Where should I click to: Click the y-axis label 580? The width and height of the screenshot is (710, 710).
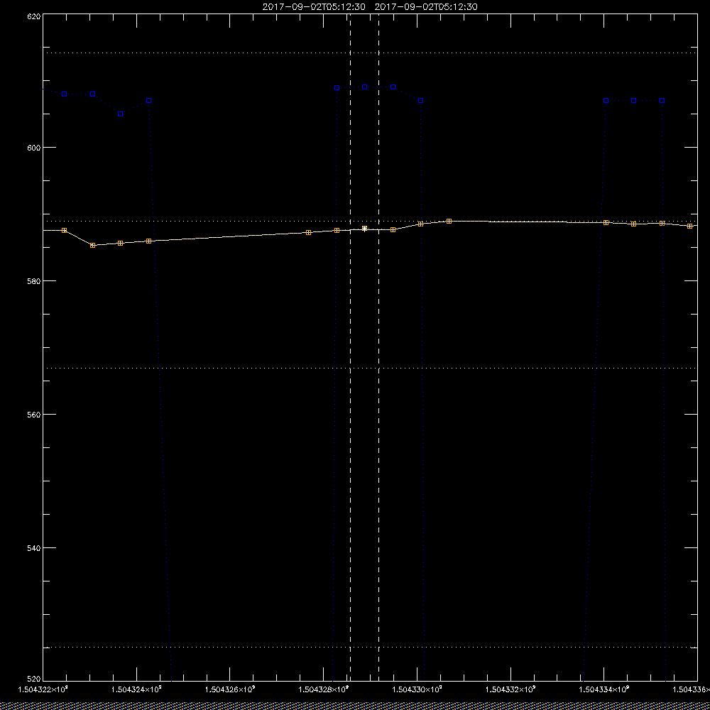[x=34, y=280]
